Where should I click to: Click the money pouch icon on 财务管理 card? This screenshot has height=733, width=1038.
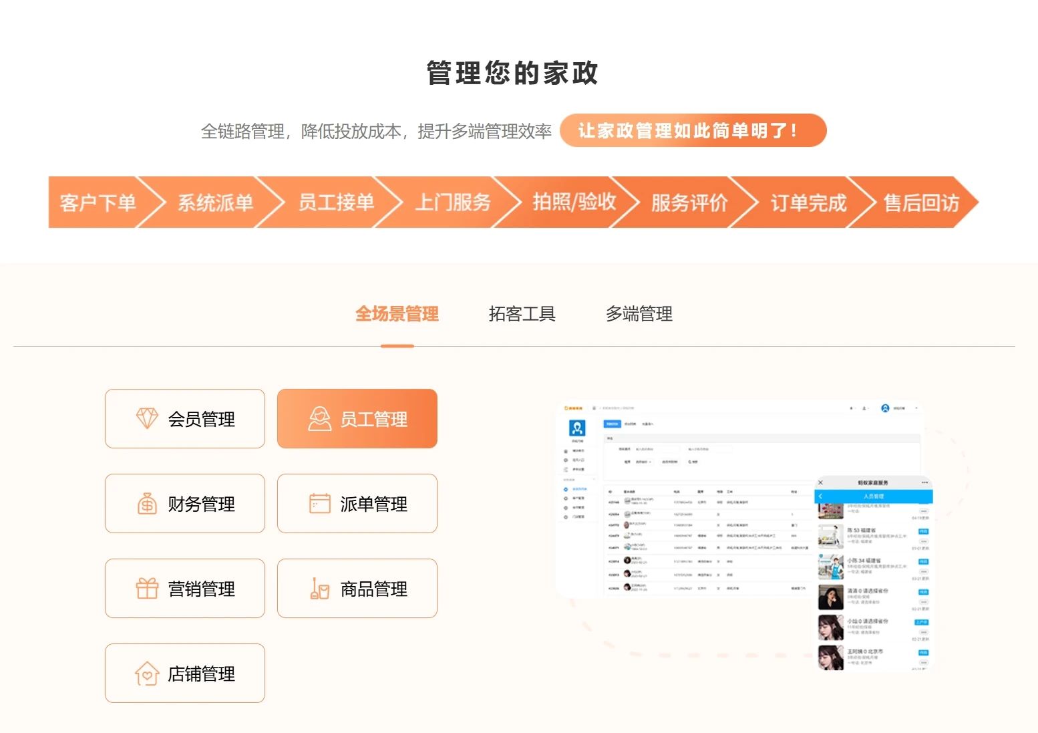click(x=147, y=504)
